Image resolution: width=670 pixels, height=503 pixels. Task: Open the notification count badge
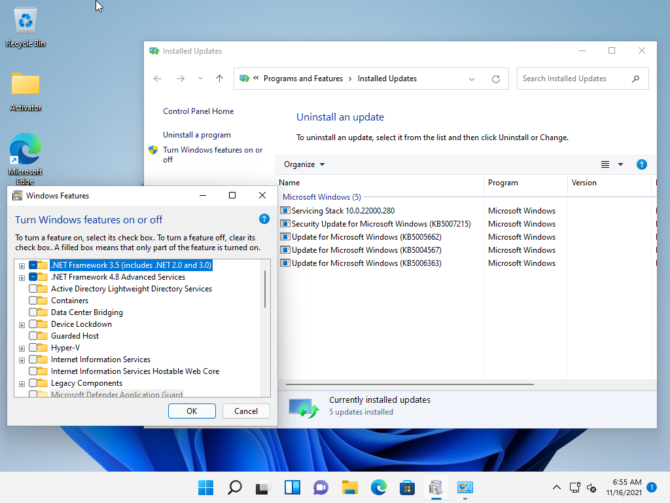652,487
